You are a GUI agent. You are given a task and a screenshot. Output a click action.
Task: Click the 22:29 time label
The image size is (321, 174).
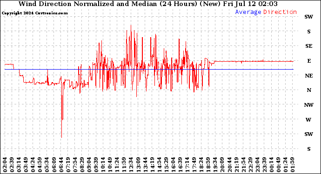click(250, 165)
